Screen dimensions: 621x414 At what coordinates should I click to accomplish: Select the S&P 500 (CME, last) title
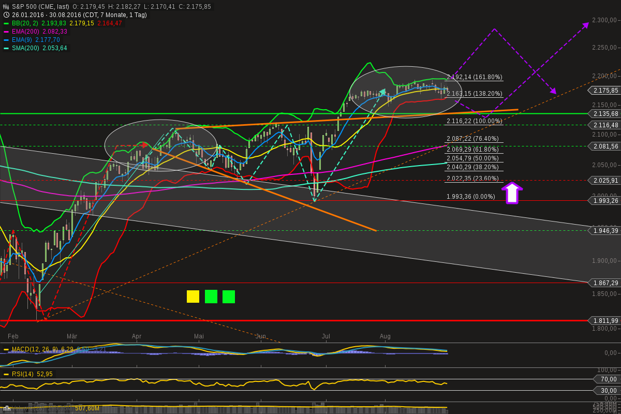pyautogui.click(x=40, y=7)
